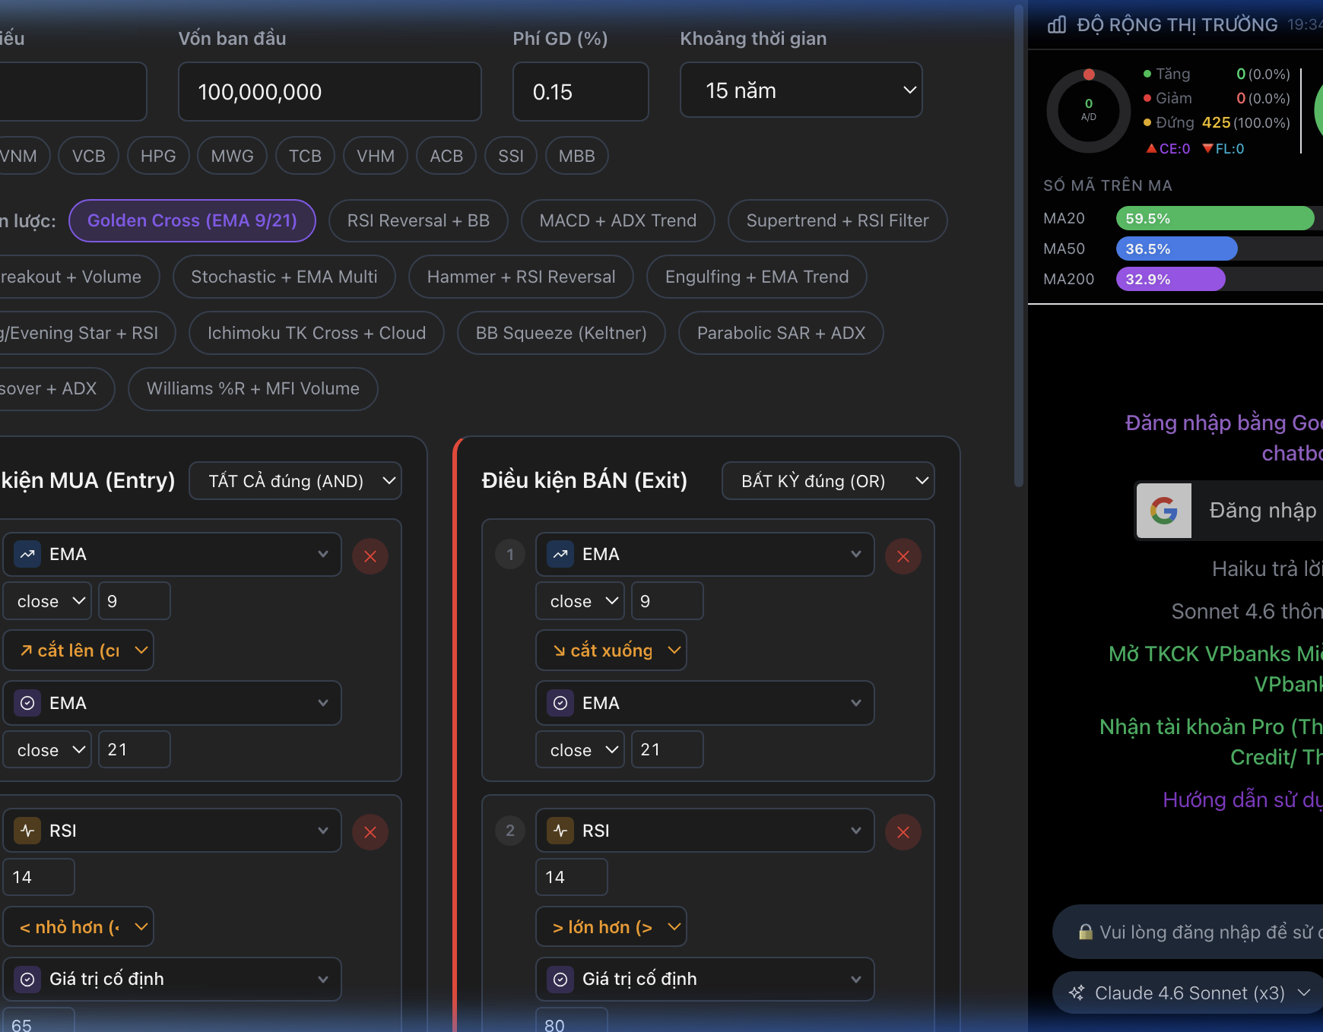Pick the HPG ticker chip
Image resolution: width=1323 pixels, height=1032 pixels.
[158, 156]
